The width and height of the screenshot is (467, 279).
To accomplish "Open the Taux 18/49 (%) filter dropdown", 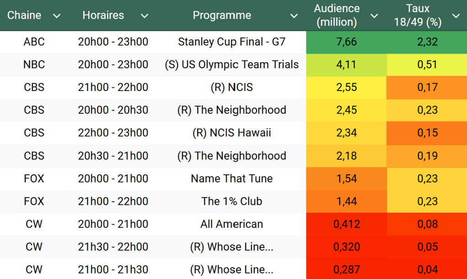I will (x=456, y=16).
